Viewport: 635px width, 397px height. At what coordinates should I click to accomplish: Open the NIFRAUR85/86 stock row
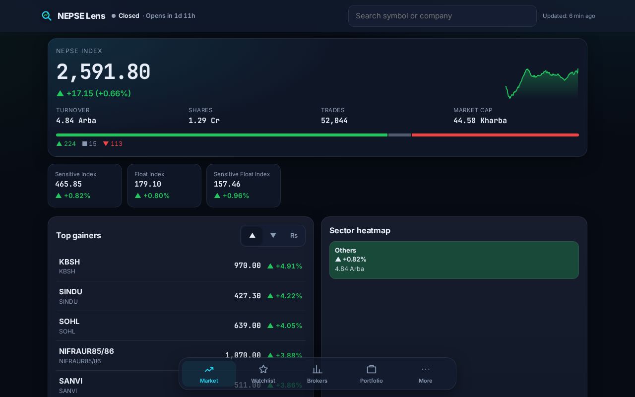(181, 356)
